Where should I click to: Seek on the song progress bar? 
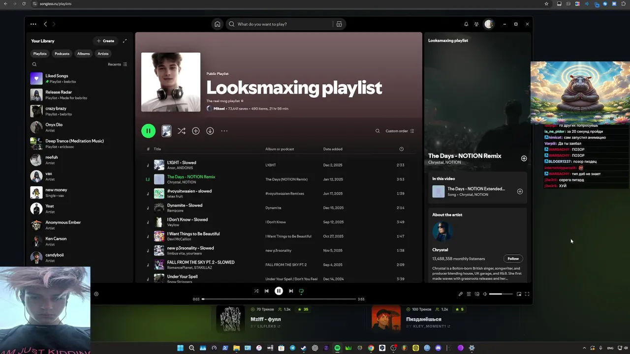pos(279,299)
